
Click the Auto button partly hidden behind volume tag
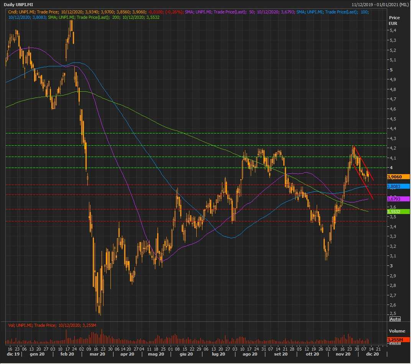395,343
